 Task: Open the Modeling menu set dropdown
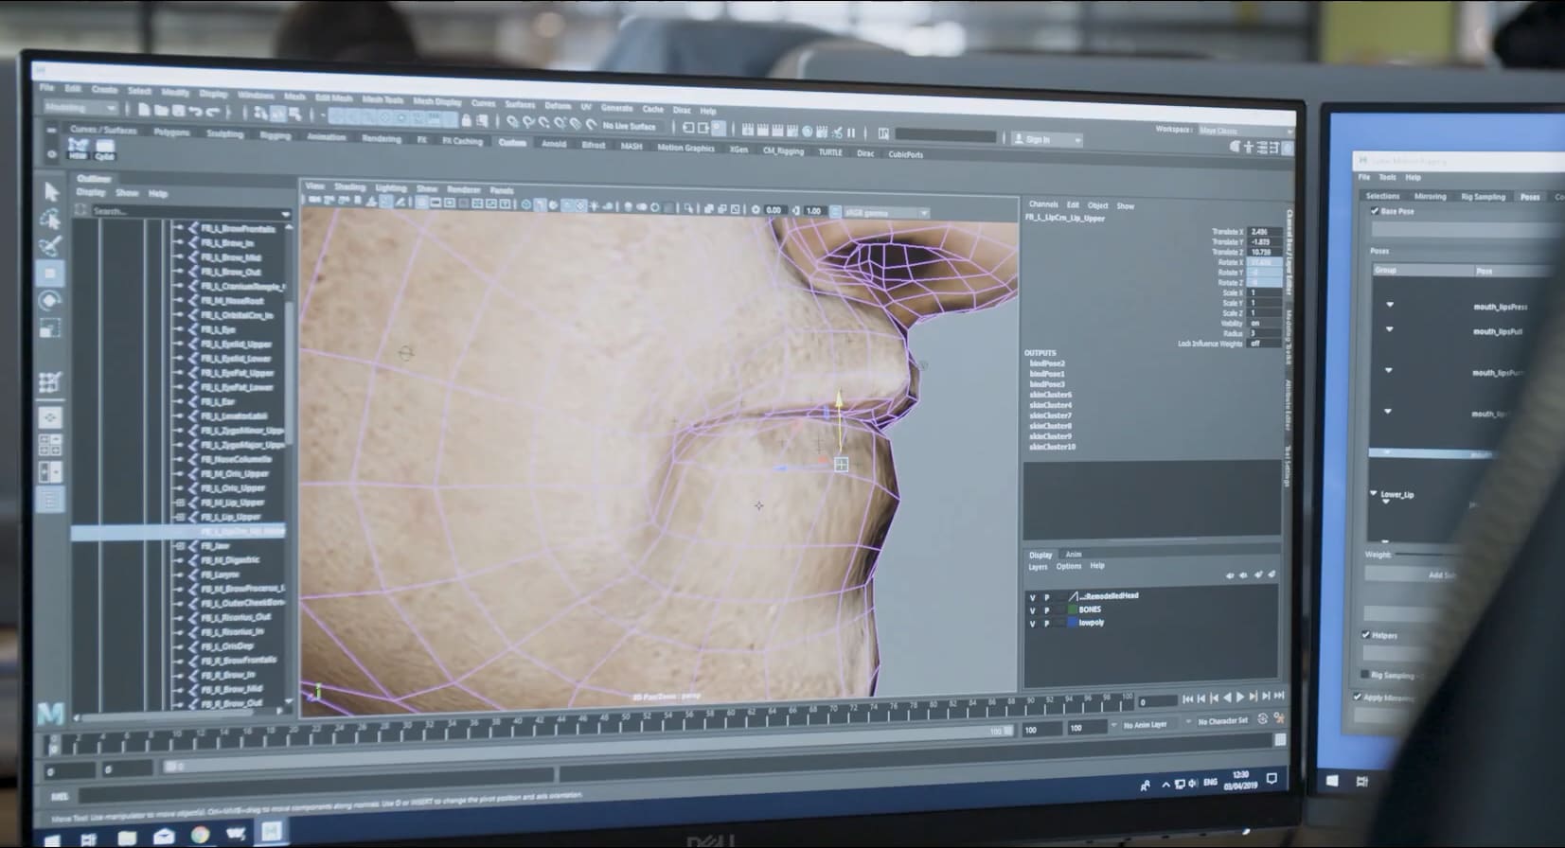coord(80,108)
